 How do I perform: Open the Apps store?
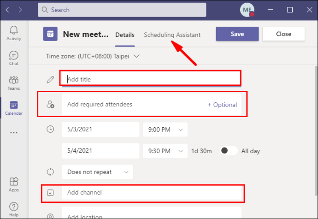tap(14, 184)
